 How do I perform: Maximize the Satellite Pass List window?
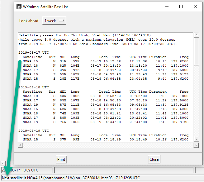(181, 7)
